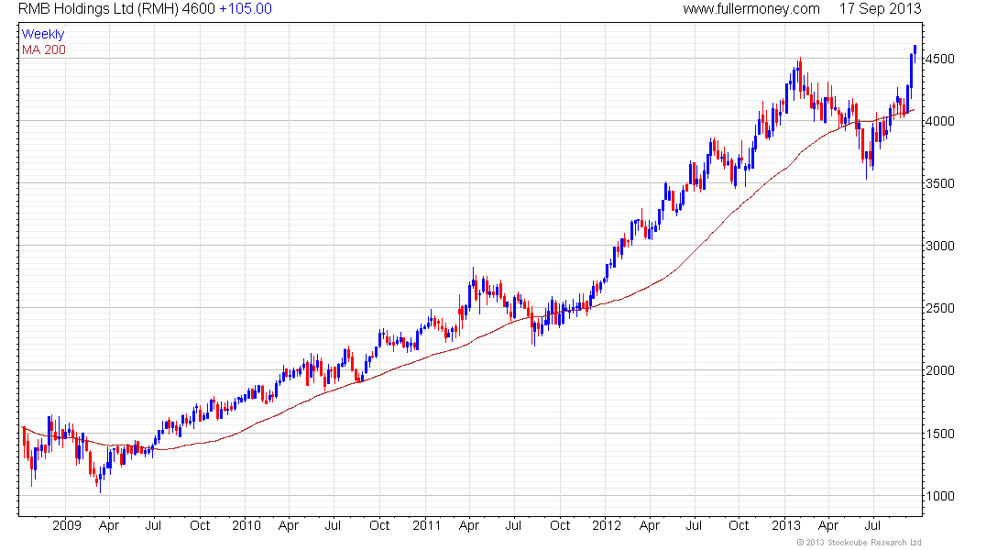Click the 2011 year label on time axis

tap(427, 525)
